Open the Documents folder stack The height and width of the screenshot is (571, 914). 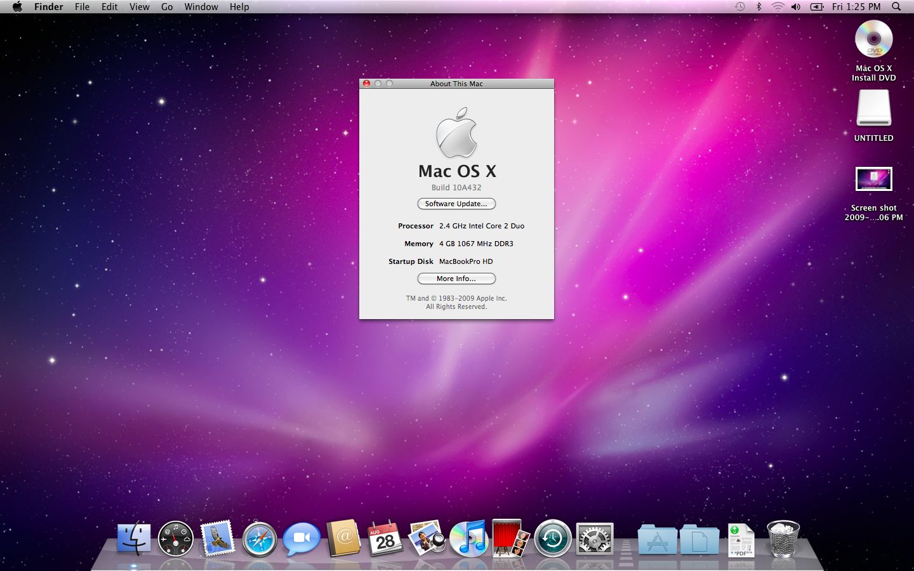699,539
